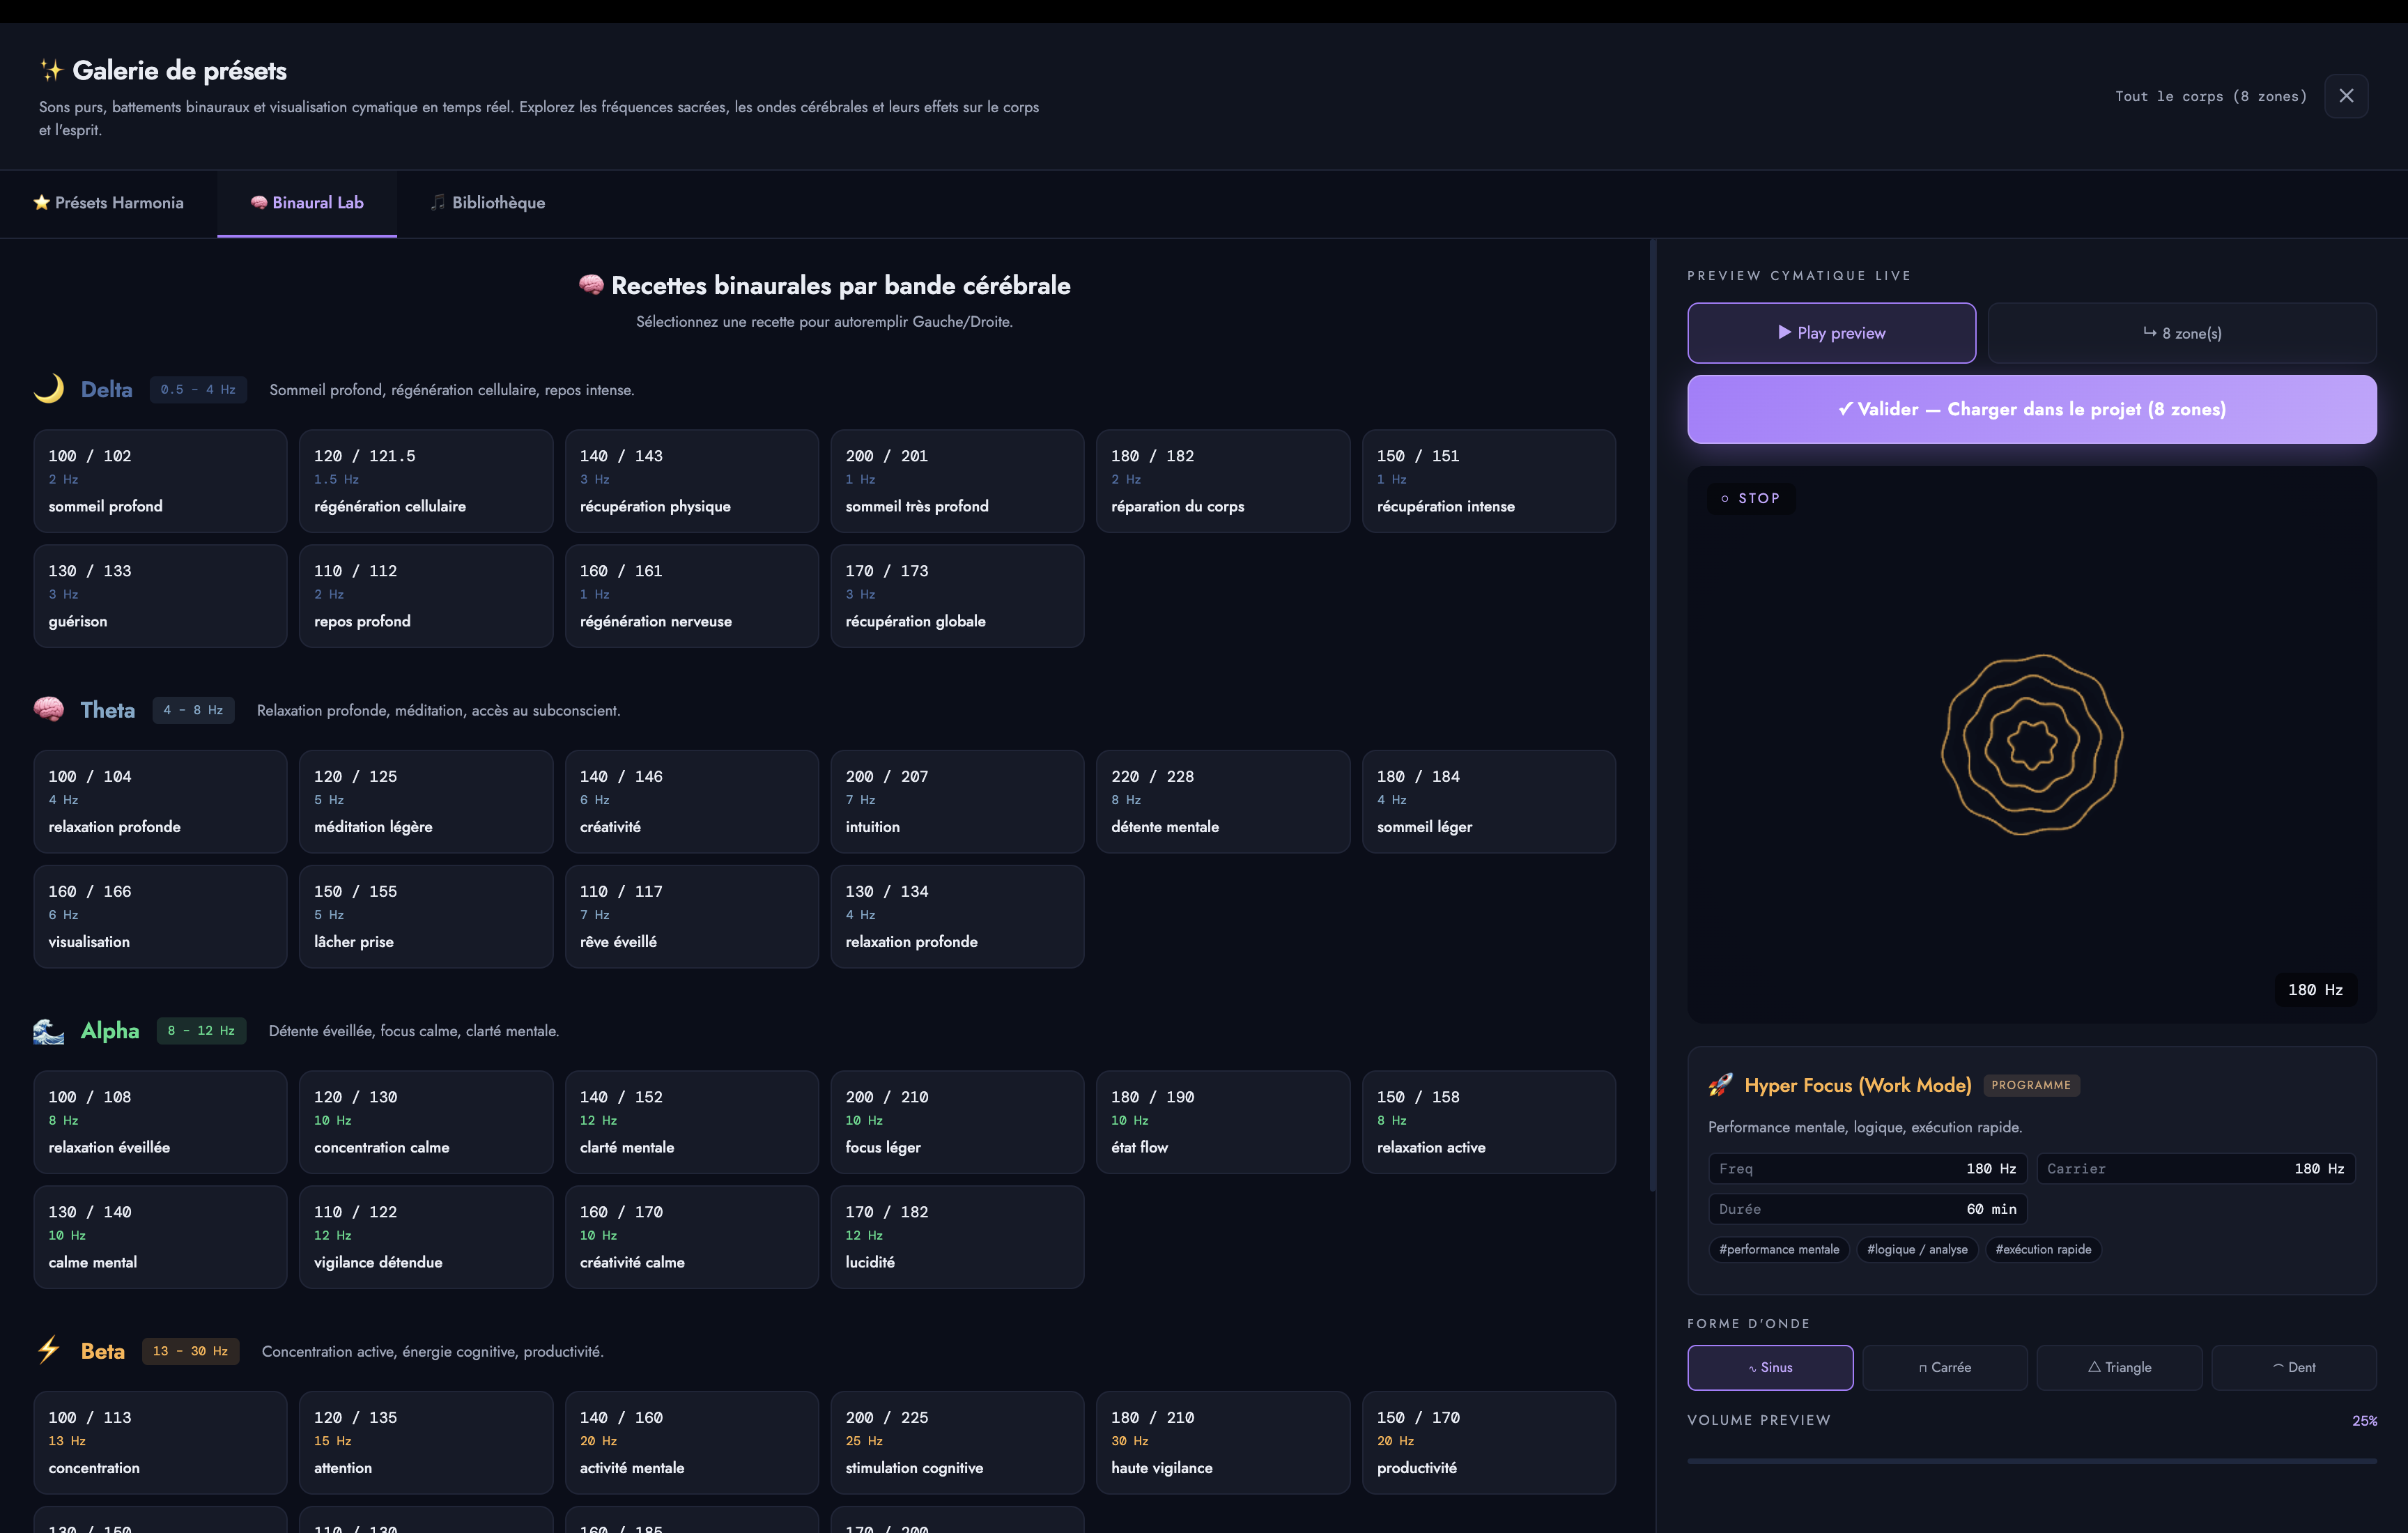Select the 100 / 108 relaxation éveillée card

coord(160,1122)
